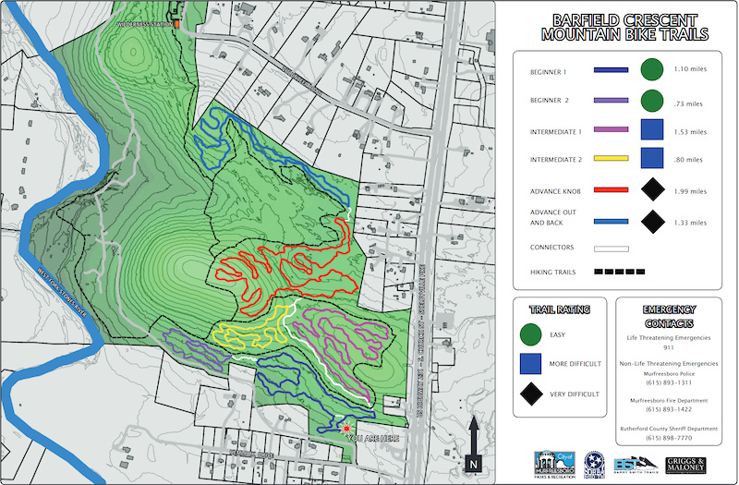Image resolution: width=739 pixels, height=485 pixels.
Task: Click the Easy green circle in Trail Rating
Action: coord(530,334)
